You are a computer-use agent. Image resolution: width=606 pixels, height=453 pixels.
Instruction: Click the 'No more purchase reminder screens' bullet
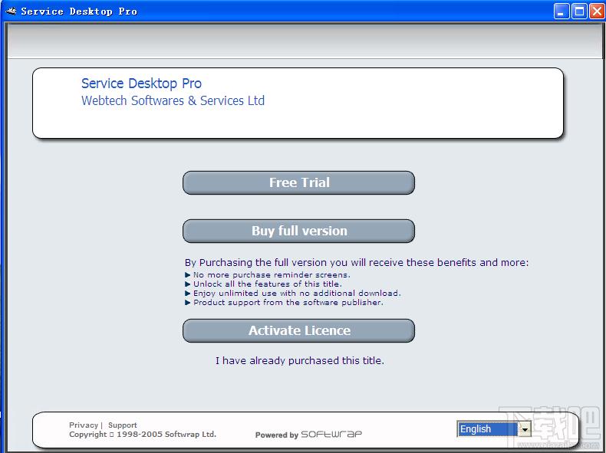point(272,274)
